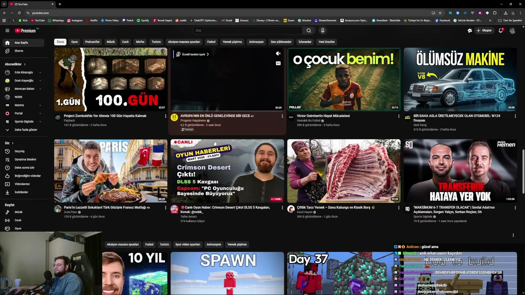525x295 pixels.
Task: Select the Futbol filter chip in top bar
Action: coord(211,42)
